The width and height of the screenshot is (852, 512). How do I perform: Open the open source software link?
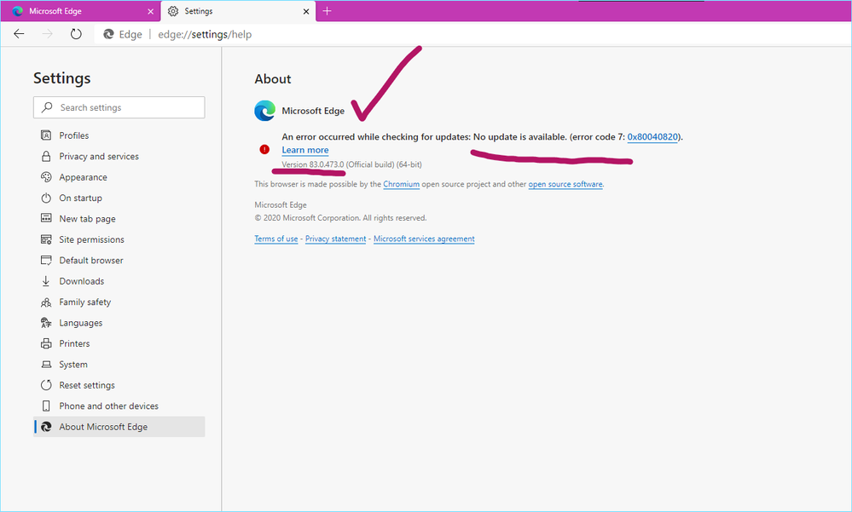point(565,184)
